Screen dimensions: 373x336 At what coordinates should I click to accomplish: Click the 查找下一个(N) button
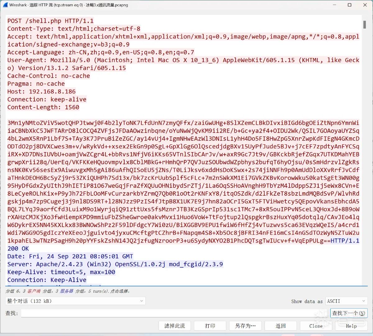tap(349, 313)
